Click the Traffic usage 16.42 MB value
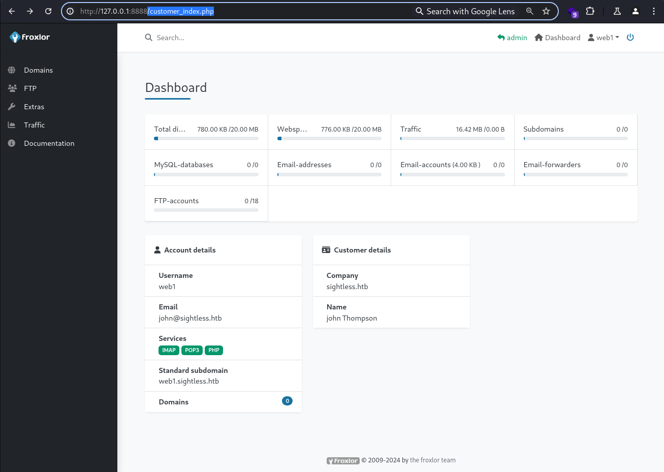The width and height of the screenshot is (664, 472). pyautogui.click(x=480, y=130)
